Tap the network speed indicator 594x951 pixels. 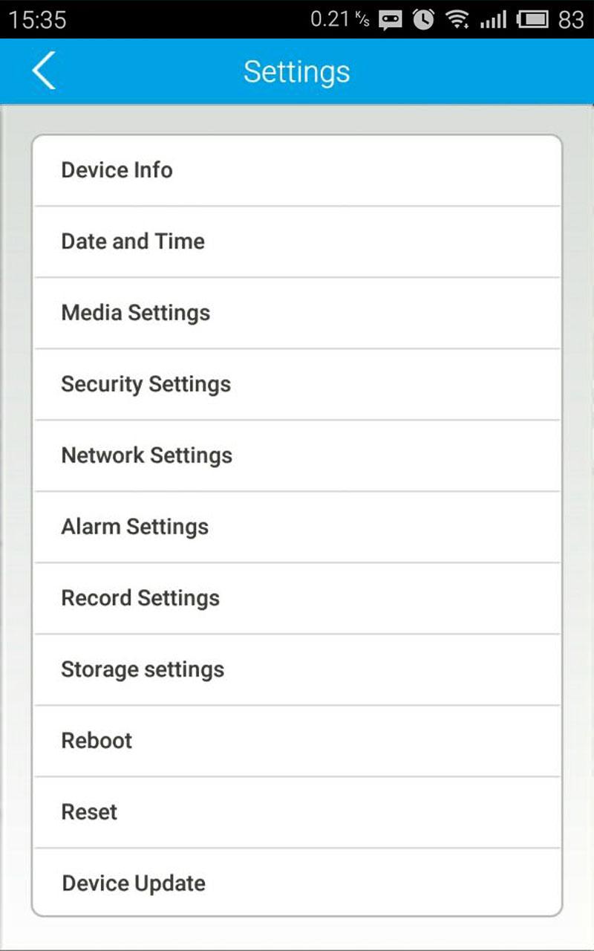(339, 19)
